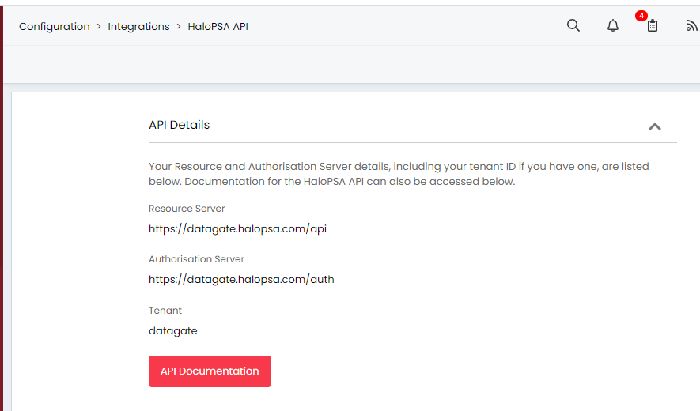
Task: Click the Resource Server label
Action: [187, 209]
